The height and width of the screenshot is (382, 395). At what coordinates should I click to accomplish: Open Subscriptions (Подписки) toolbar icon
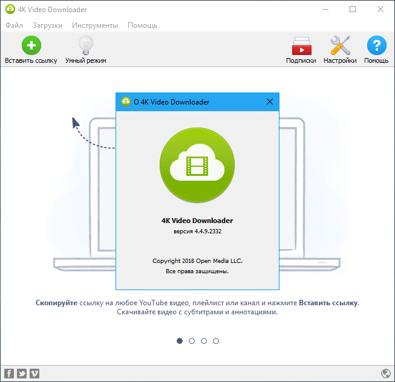click(x=301, y=45)
